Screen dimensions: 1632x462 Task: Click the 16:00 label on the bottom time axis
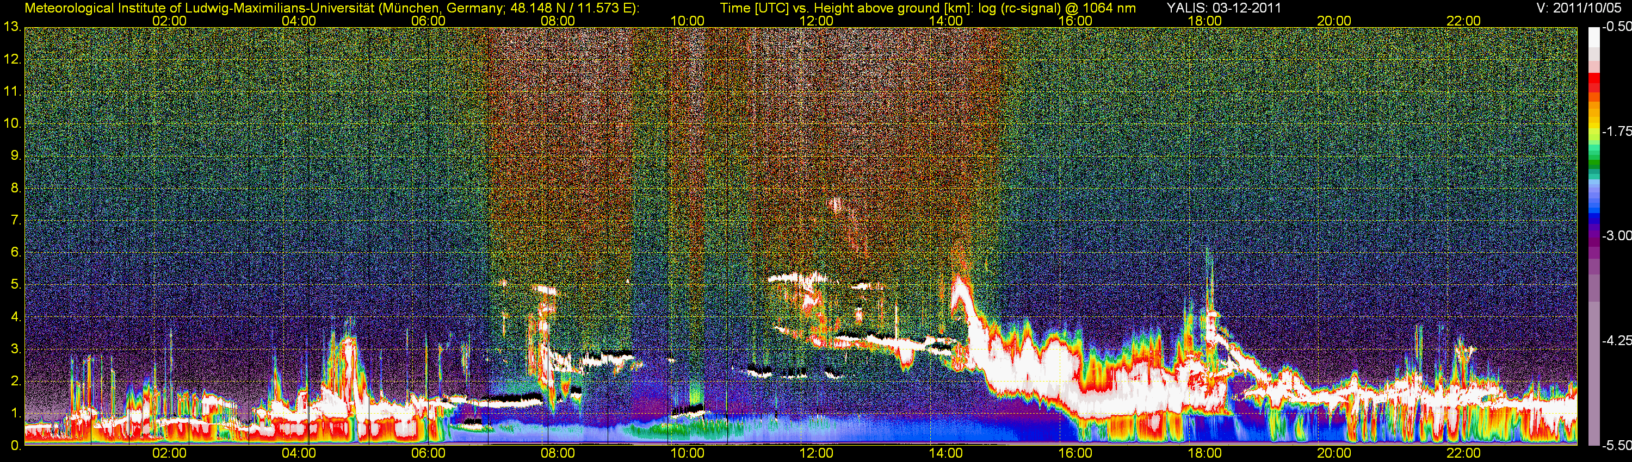pos(1075,454)
